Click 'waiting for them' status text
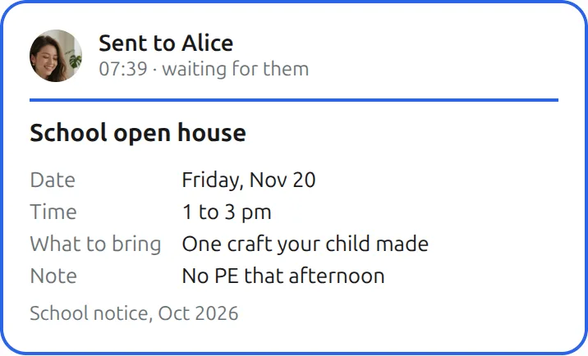 [x=236, y=69]
